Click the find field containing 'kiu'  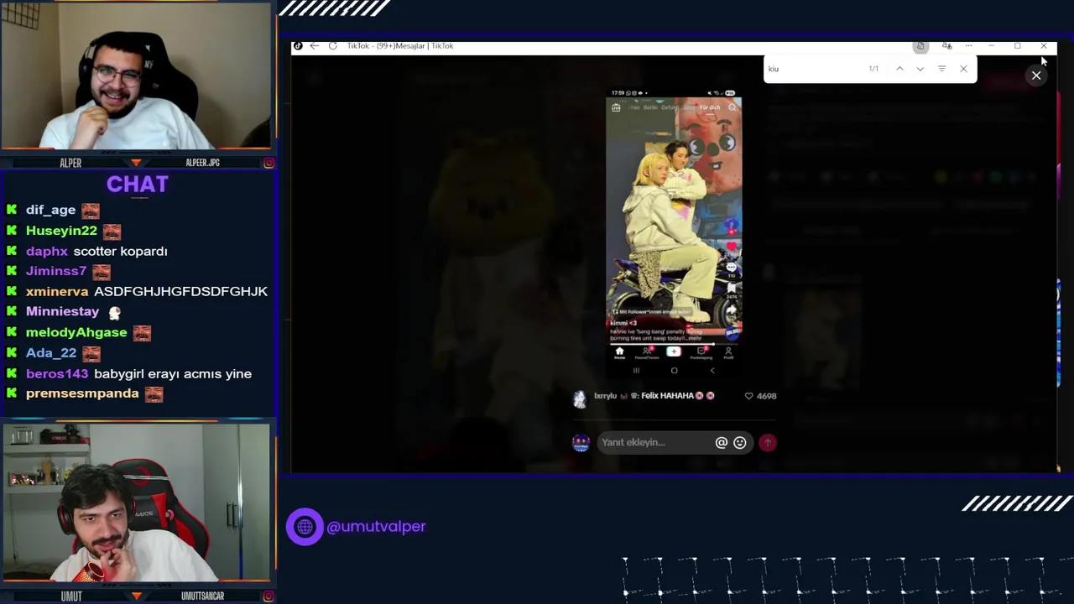coord(814,69)
